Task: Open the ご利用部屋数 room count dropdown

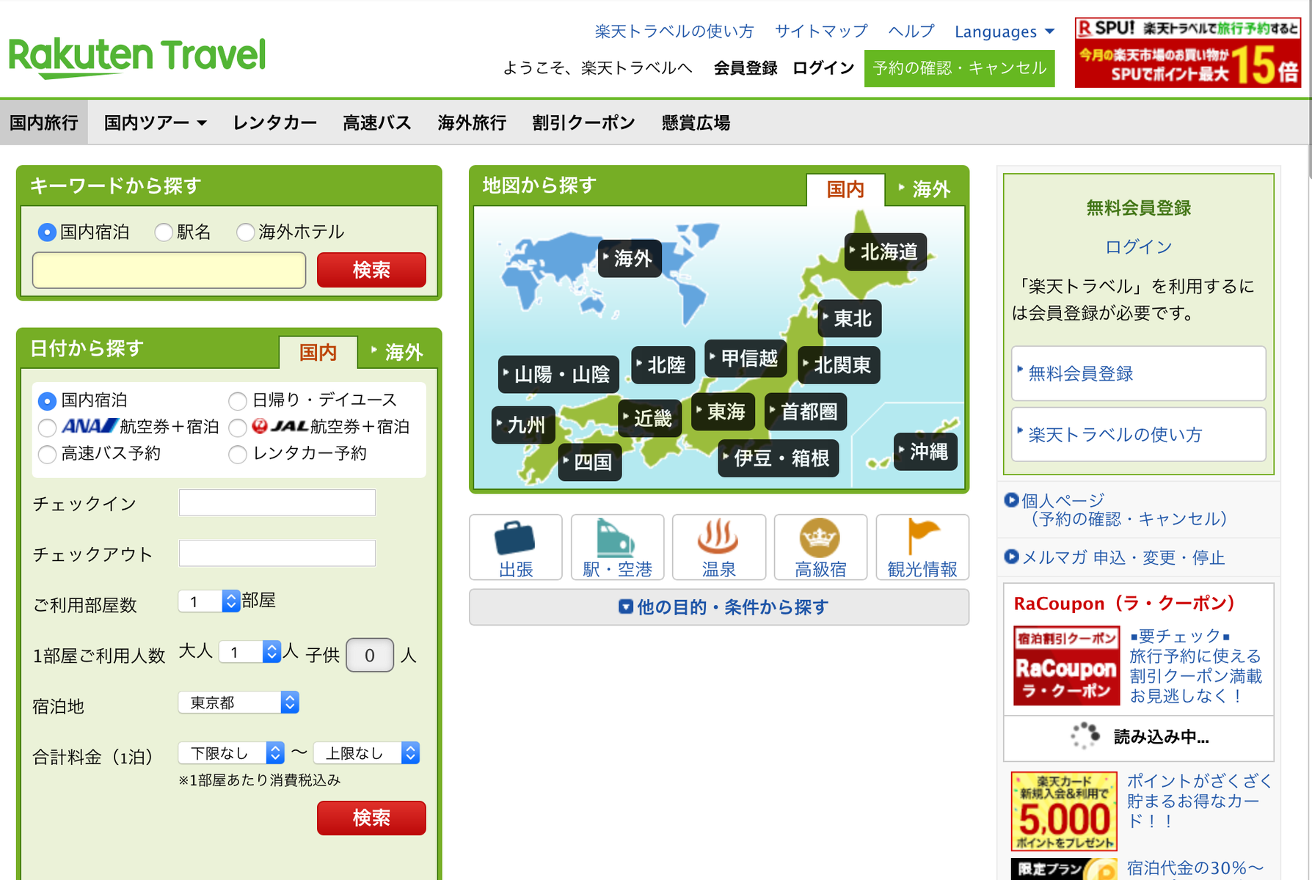Action: point(209,601)
